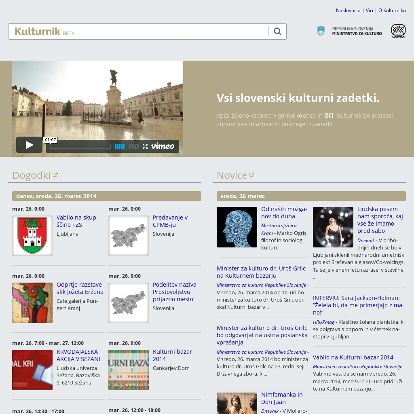Open KRVODAJALSKA AKCIJA V SEŽANI event

78,355
